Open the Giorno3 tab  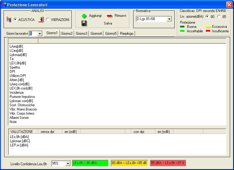81,34
